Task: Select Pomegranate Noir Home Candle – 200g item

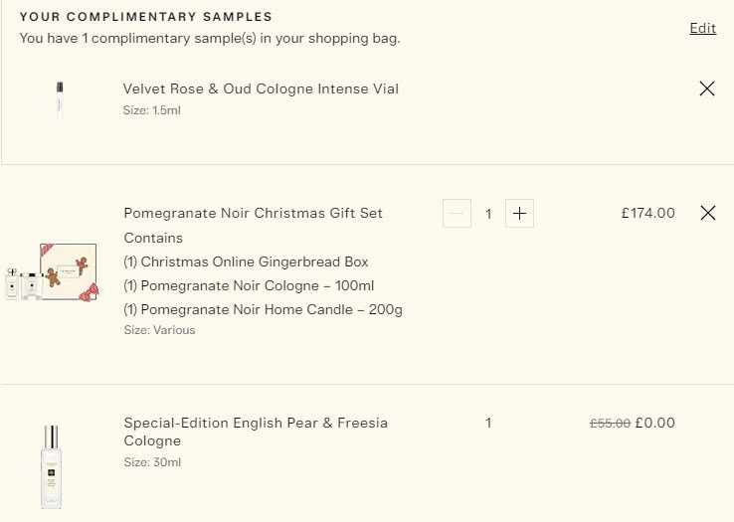Action: click(263, 309)
